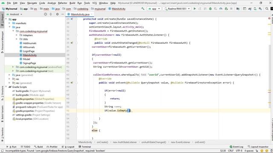273x153 pixels.
Task: Open the Android project view dropdown
Action: click(14, 14)
